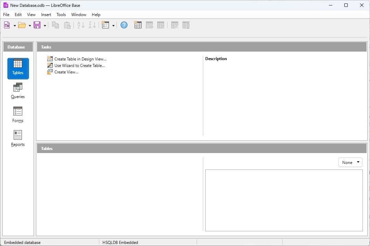This screenshot has width=370, height=246.
Task: Click HSQLDB Embedded status bar entry
Action: click(x=120, y=243)
